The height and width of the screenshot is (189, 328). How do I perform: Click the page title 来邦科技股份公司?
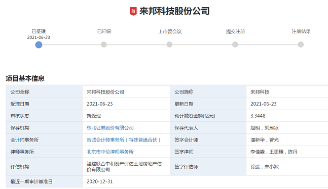pos(174,11)
